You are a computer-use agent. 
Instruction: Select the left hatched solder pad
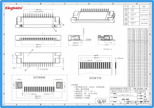19,85
